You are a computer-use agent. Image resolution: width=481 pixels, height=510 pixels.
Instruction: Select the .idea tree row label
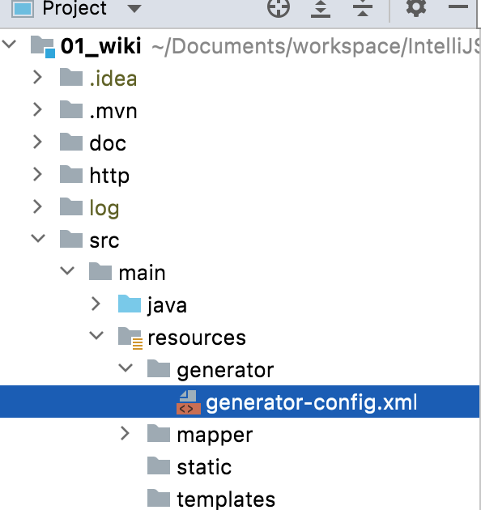113,79
